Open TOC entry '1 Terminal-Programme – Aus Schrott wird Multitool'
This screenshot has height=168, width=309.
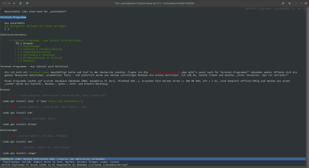tap(46, 41)
